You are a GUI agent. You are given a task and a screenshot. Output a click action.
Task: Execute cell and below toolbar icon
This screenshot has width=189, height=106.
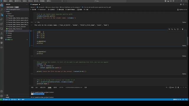175,29
